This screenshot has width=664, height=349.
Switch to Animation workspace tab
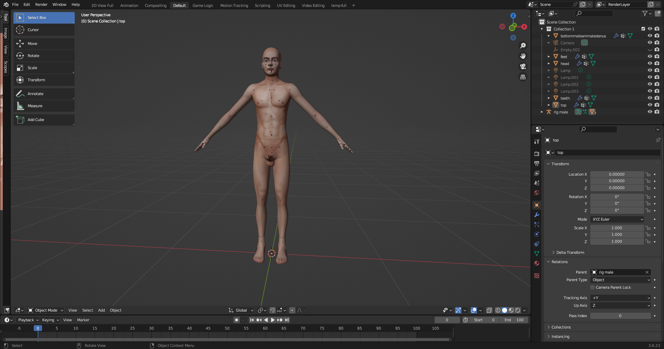(x=129, y=6)
